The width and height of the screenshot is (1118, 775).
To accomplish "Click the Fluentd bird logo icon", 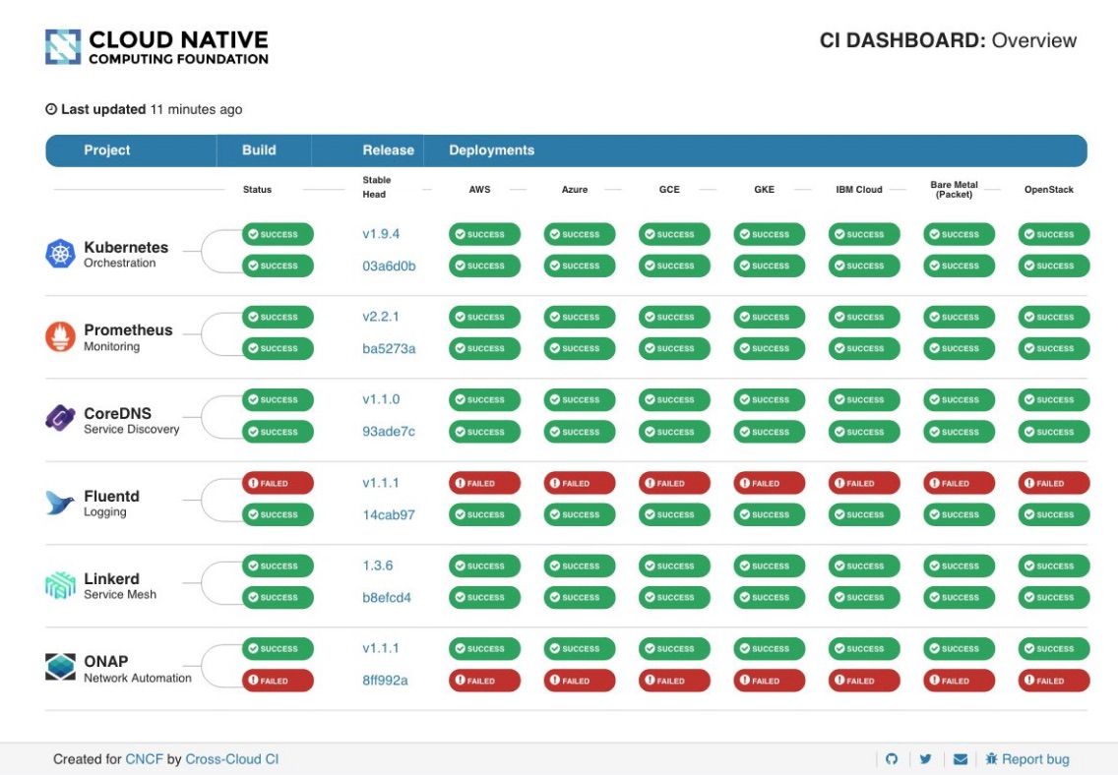I will click(x=61, y=503).
